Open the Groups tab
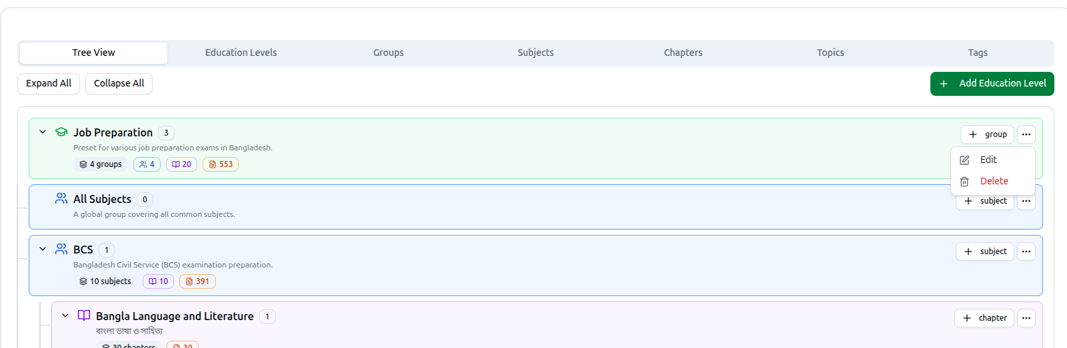Image resolution: width=1067 pixels, height=348 pixels. click(389, 53)
